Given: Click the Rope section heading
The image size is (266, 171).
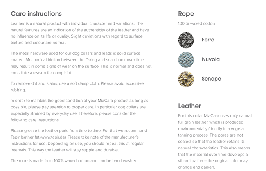Looking at the screenshot, I should point(186,14).
